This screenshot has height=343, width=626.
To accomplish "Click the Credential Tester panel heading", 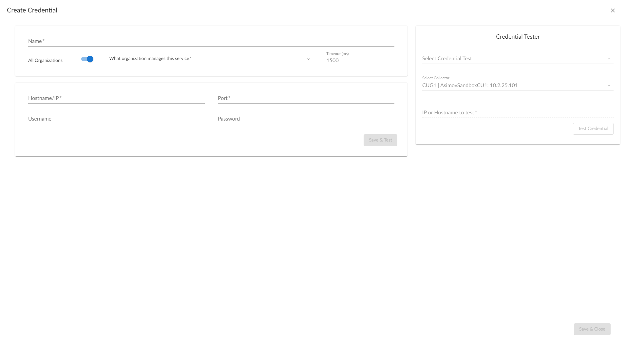I will (x=518, y=37).
